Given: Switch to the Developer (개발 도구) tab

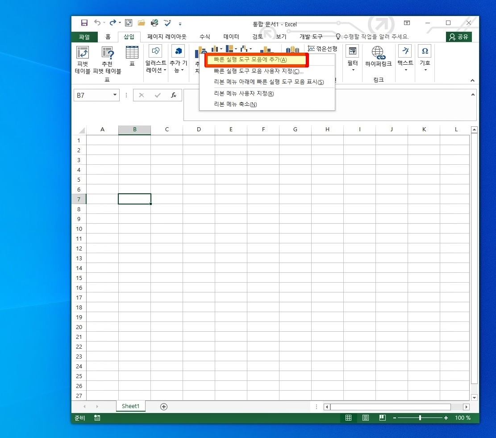Looking at the screenshot, I should coord(311,37).
